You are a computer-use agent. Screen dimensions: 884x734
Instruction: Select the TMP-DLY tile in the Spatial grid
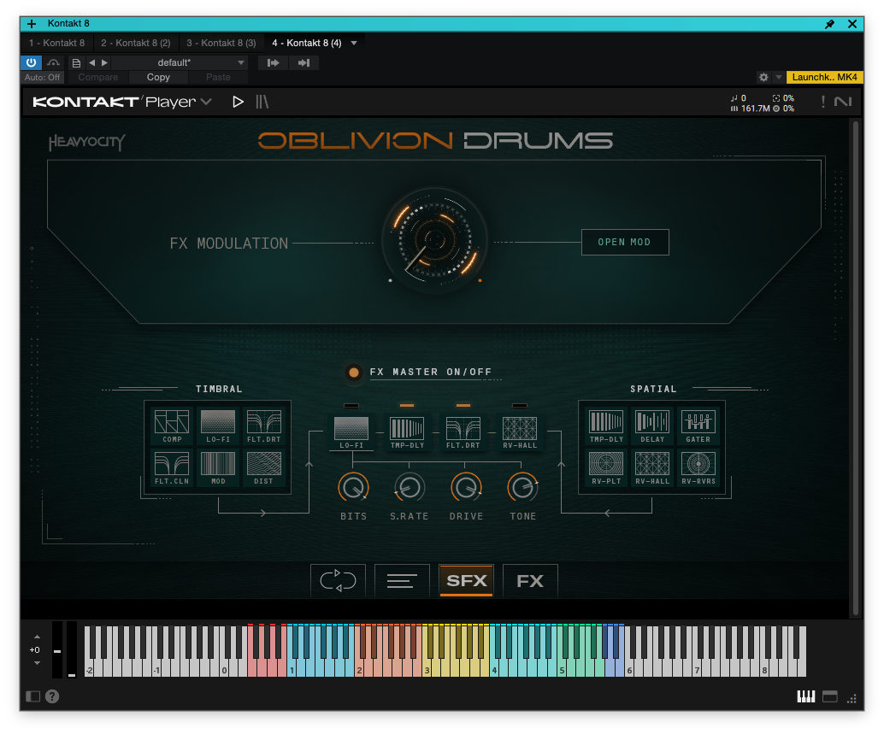pos(606,426)
